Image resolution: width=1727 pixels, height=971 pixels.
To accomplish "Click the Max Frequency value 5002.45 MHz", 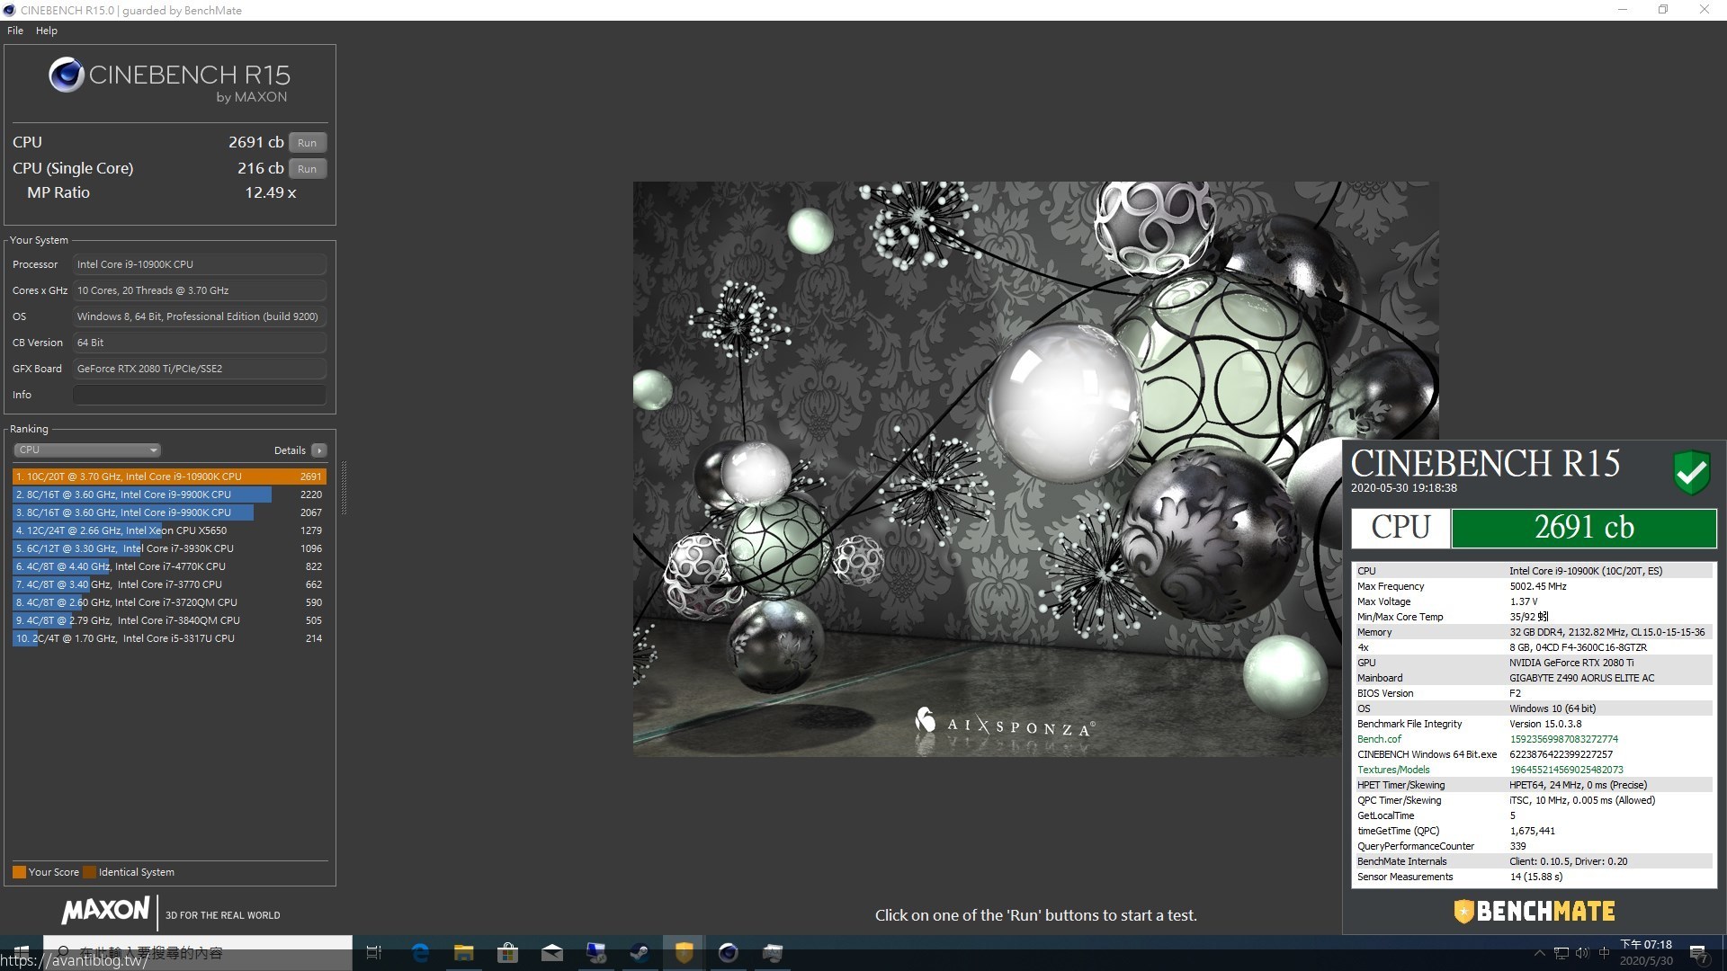I will [1538, 586].
